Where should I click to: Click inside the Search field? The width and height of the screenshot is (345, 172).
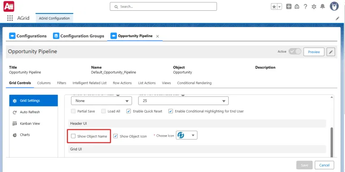point(163,7)
